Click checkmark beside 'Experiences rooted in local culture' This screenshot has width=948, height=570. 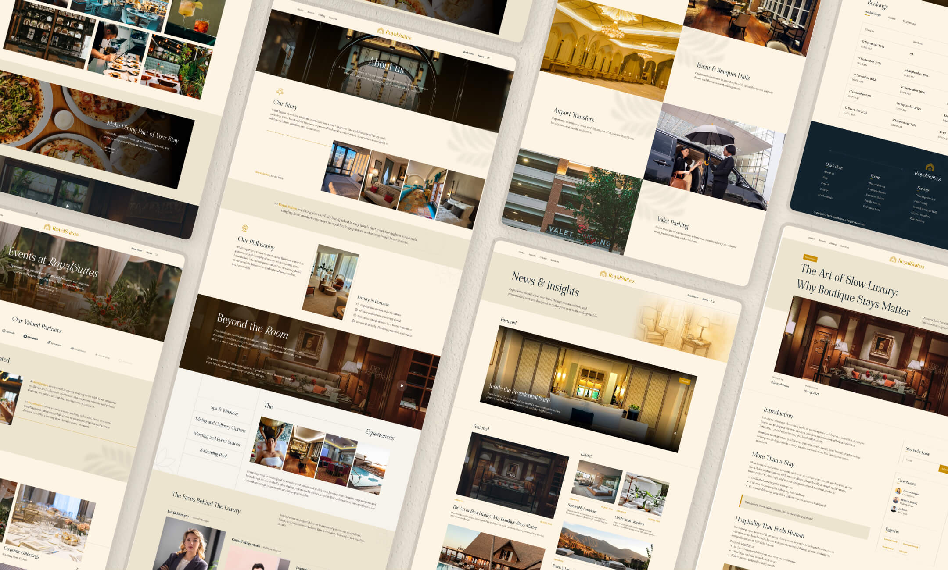click(357, 304)
